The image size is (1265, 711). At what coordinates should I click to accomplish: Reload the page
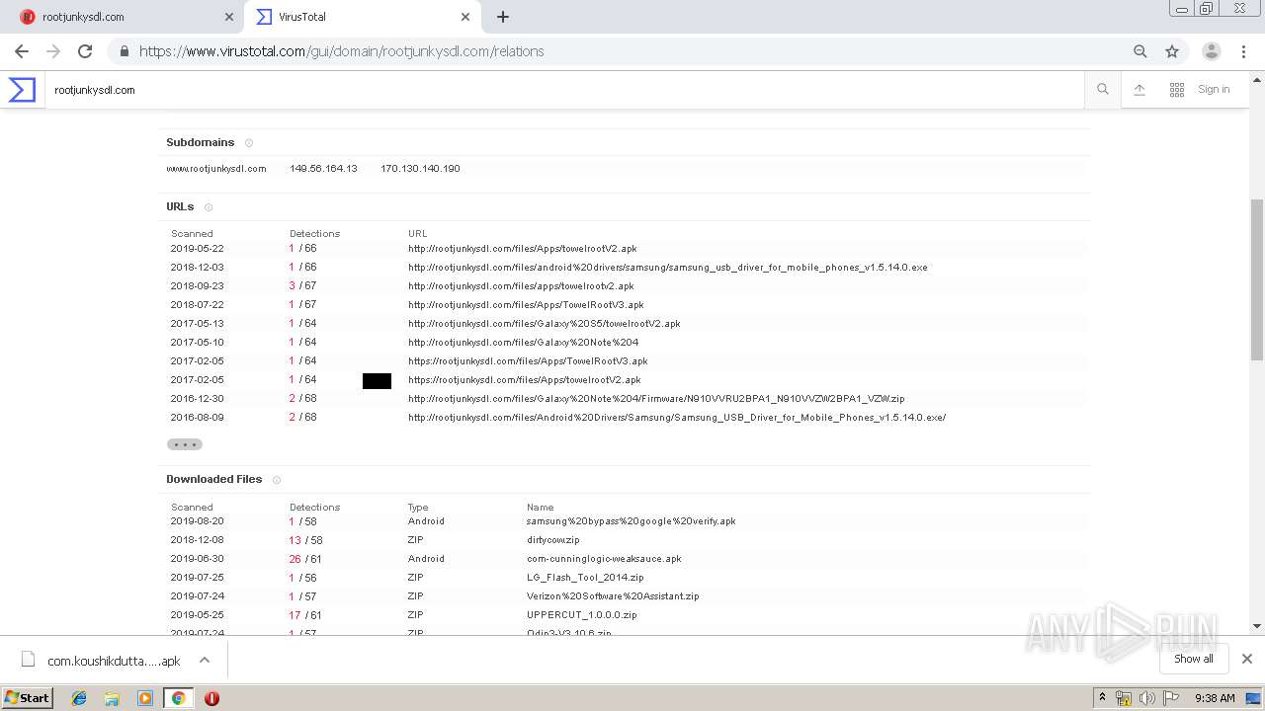tap(85, 51)
